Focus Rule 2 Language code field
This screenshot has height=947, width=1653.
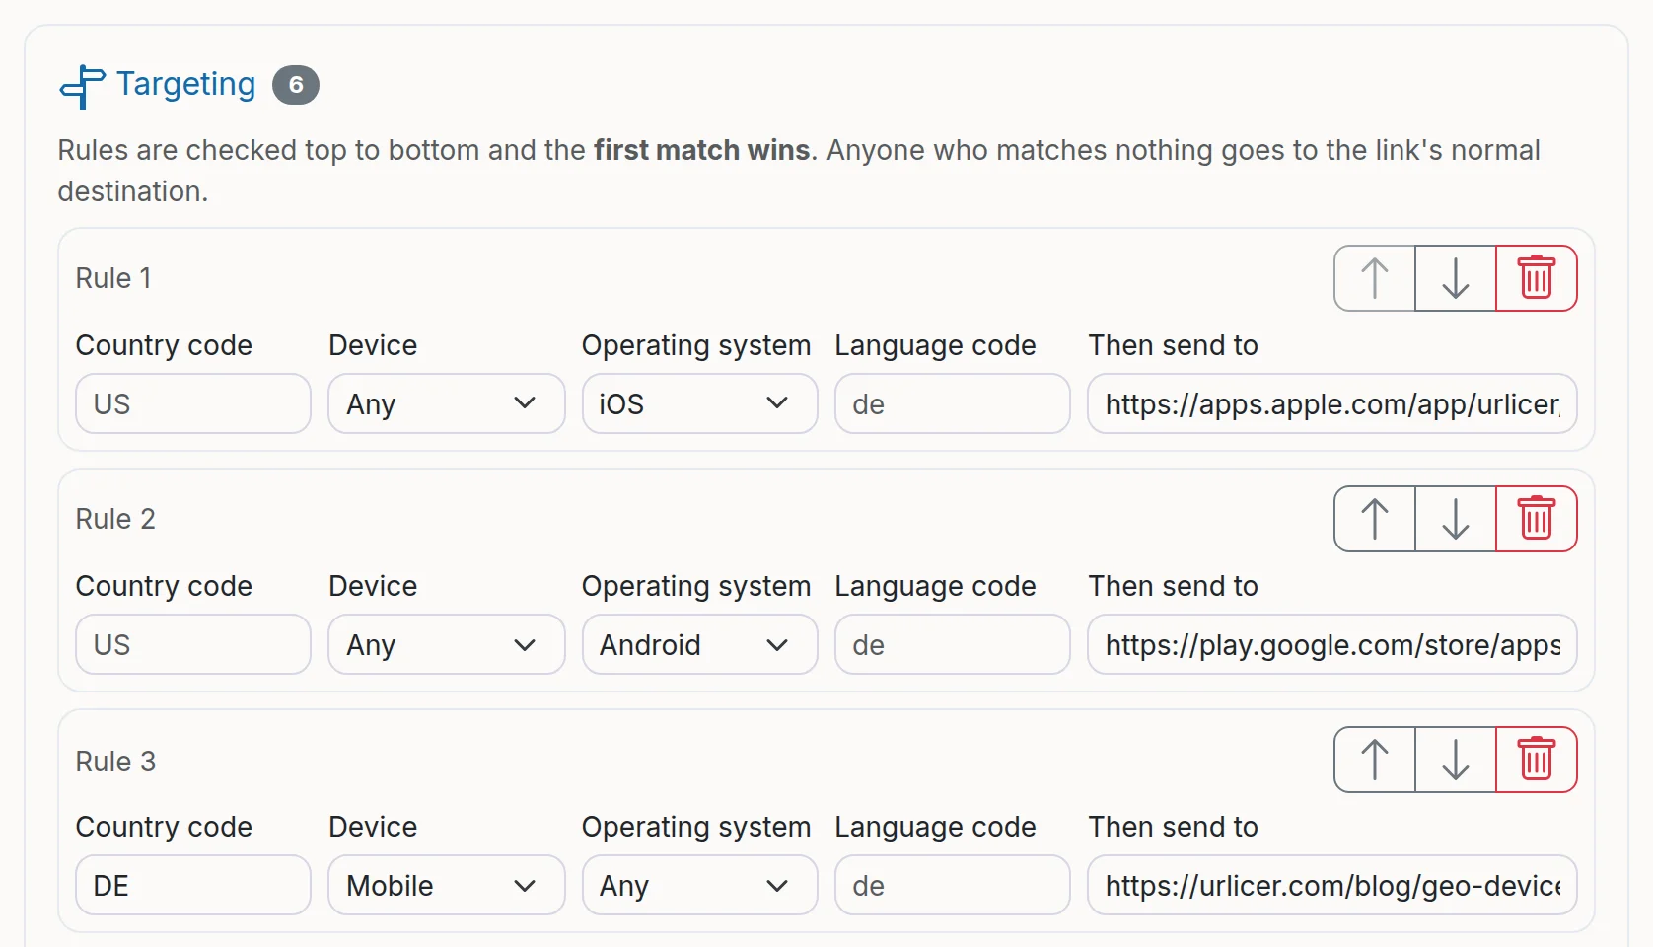point(953,644)
